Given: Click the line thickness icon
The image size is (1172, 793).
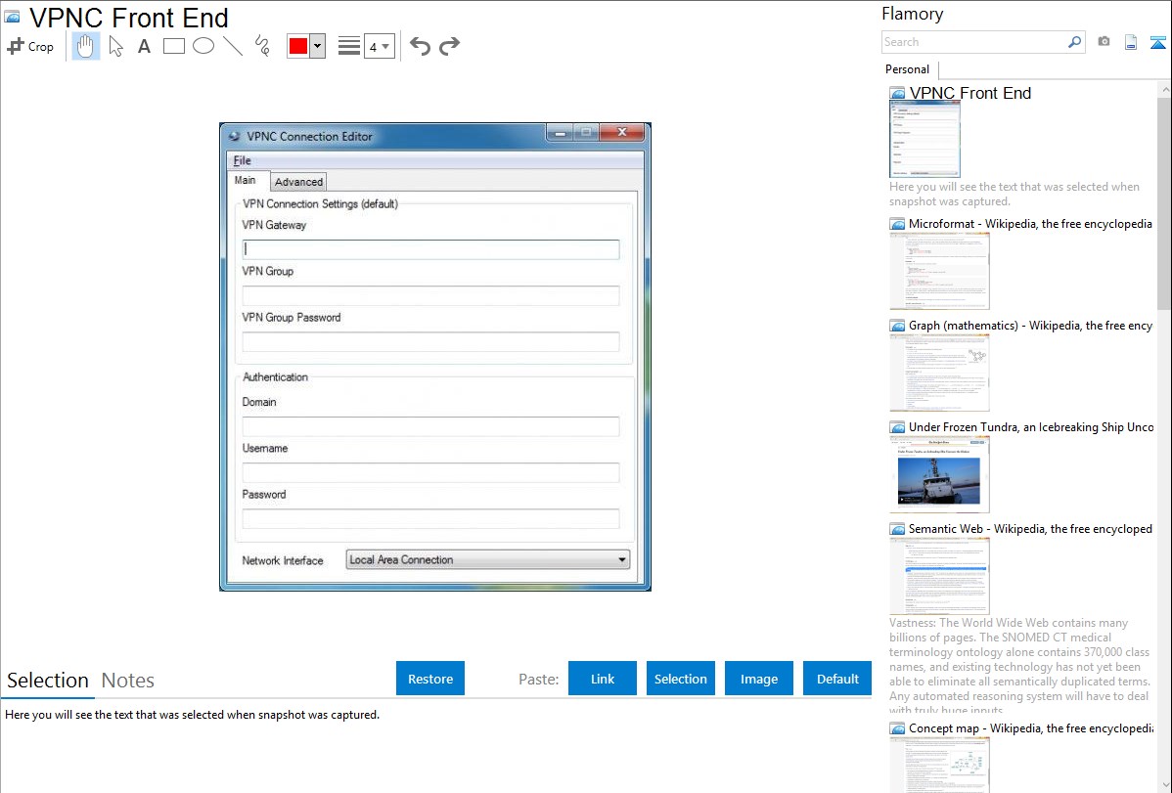Looking at the screenshot, I should (x=348, y=46).
